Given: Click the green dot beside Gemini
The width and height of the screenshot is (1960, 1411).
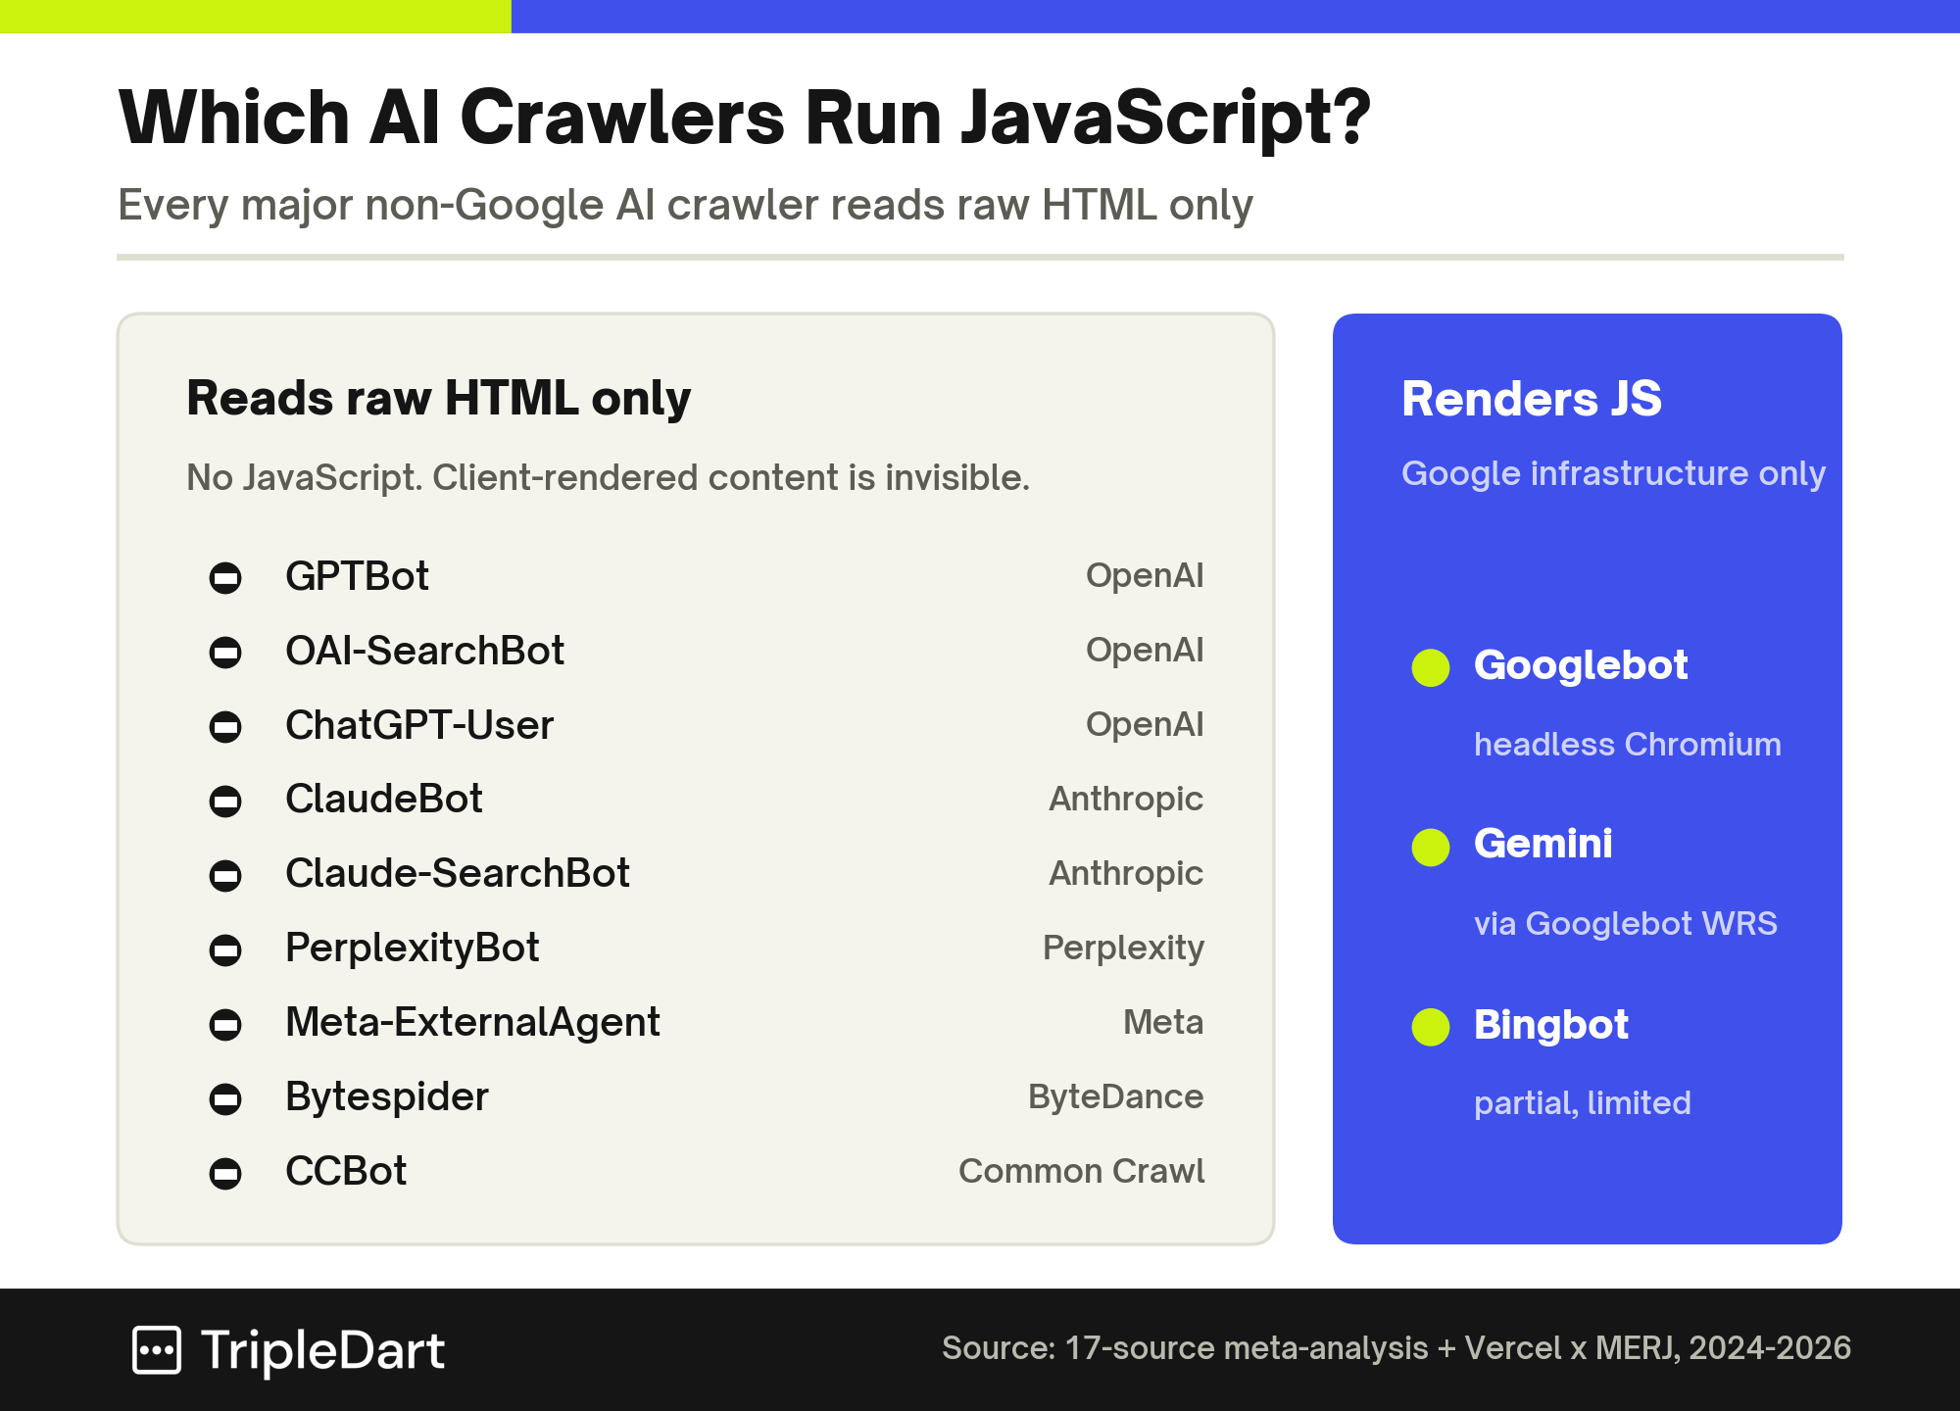Looking at the screenshot, I should (1431, 848).
